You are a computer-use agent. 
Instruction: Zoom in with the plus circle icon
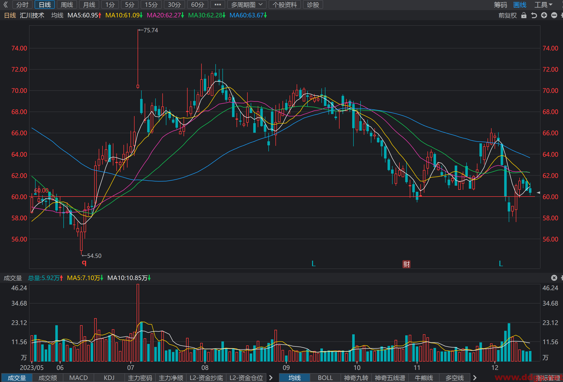click(x=544, y=15)
